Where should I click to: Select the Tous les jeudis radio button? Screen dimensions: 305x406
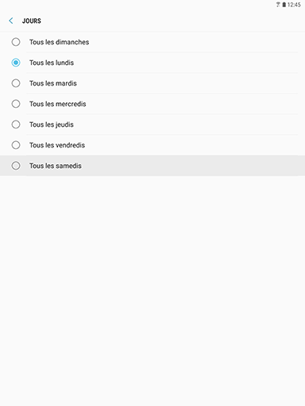pos(16,124)
